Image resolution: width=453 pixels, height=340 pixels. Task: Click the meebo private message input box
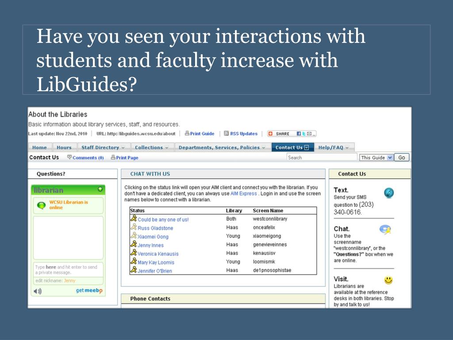tap(68, 270)
